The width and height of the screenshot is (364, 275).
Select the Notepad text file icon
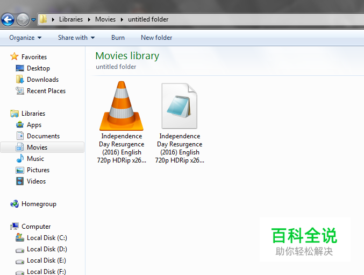click(179, 105)
